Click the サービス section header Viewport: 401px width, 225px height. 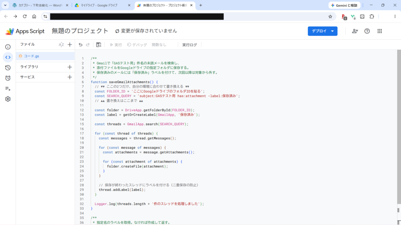tap(27, 77)
